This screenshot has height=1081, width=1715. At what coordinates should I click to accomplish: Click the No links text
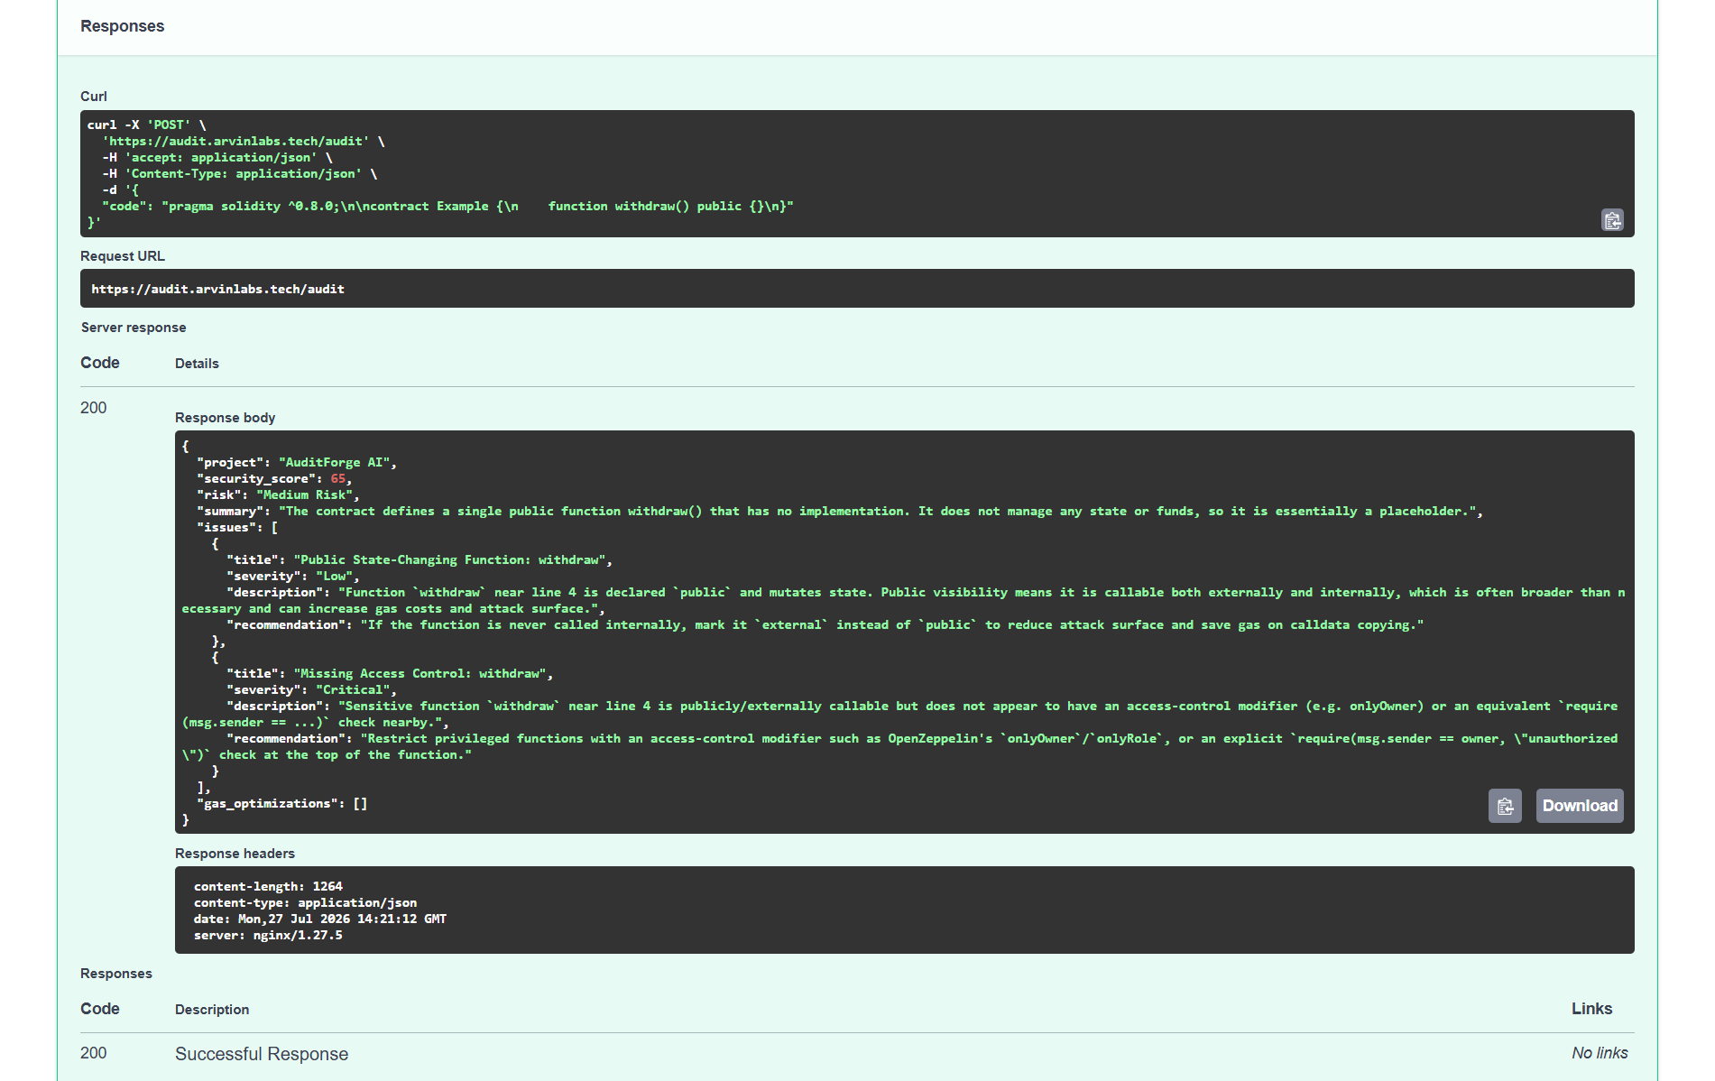1600,1053
